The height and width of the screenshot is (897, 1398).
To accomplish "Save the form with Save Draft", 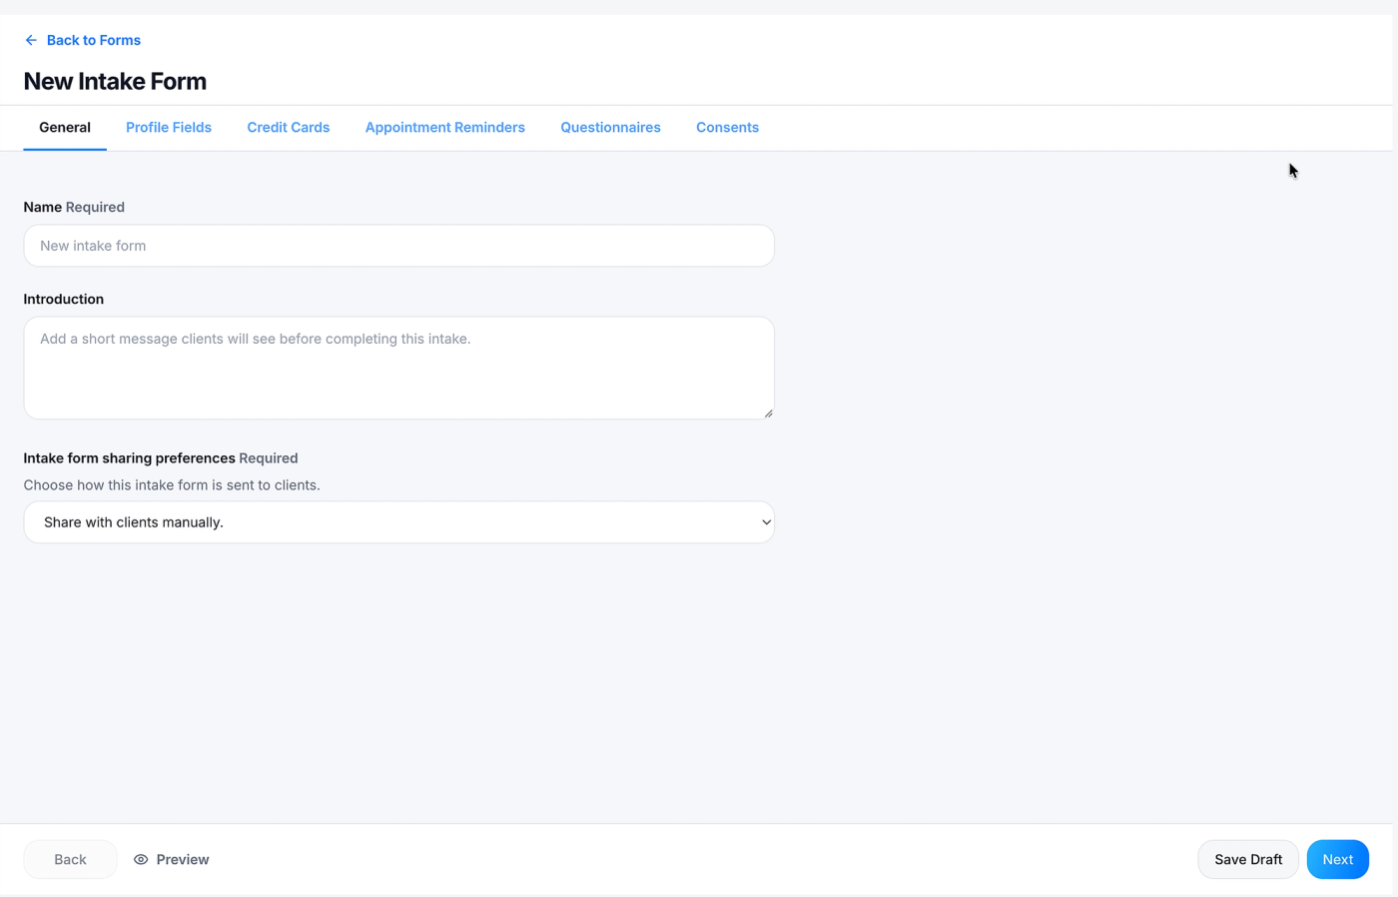I will 1248,859.
